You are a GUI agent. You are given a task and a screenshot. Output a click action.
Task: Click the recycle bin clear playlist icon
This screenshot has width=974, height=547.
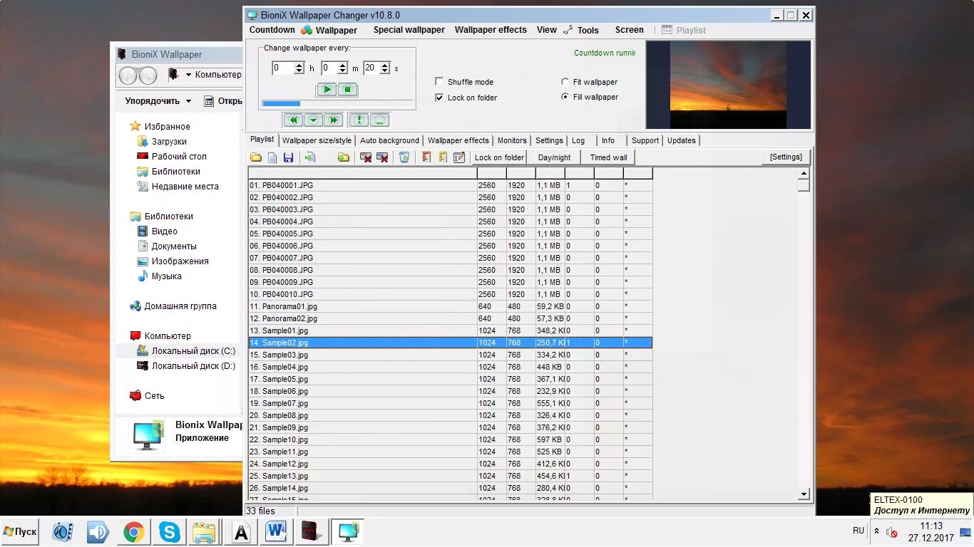click(404, 157)
